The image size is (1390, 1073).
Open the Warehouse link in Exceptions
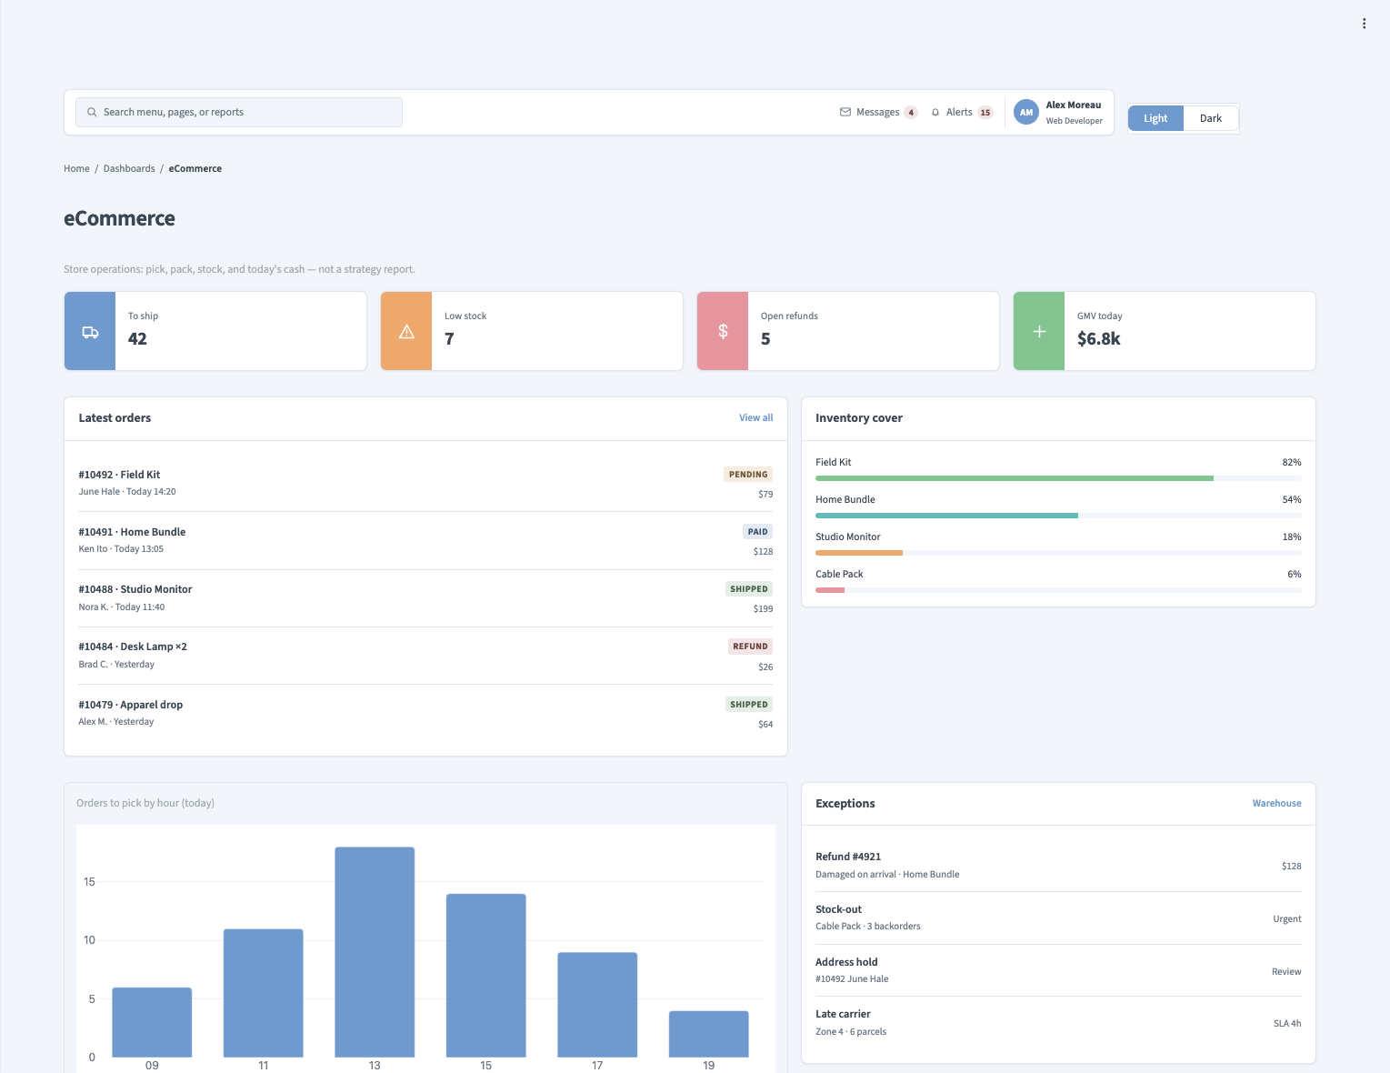click(1276, 804)
